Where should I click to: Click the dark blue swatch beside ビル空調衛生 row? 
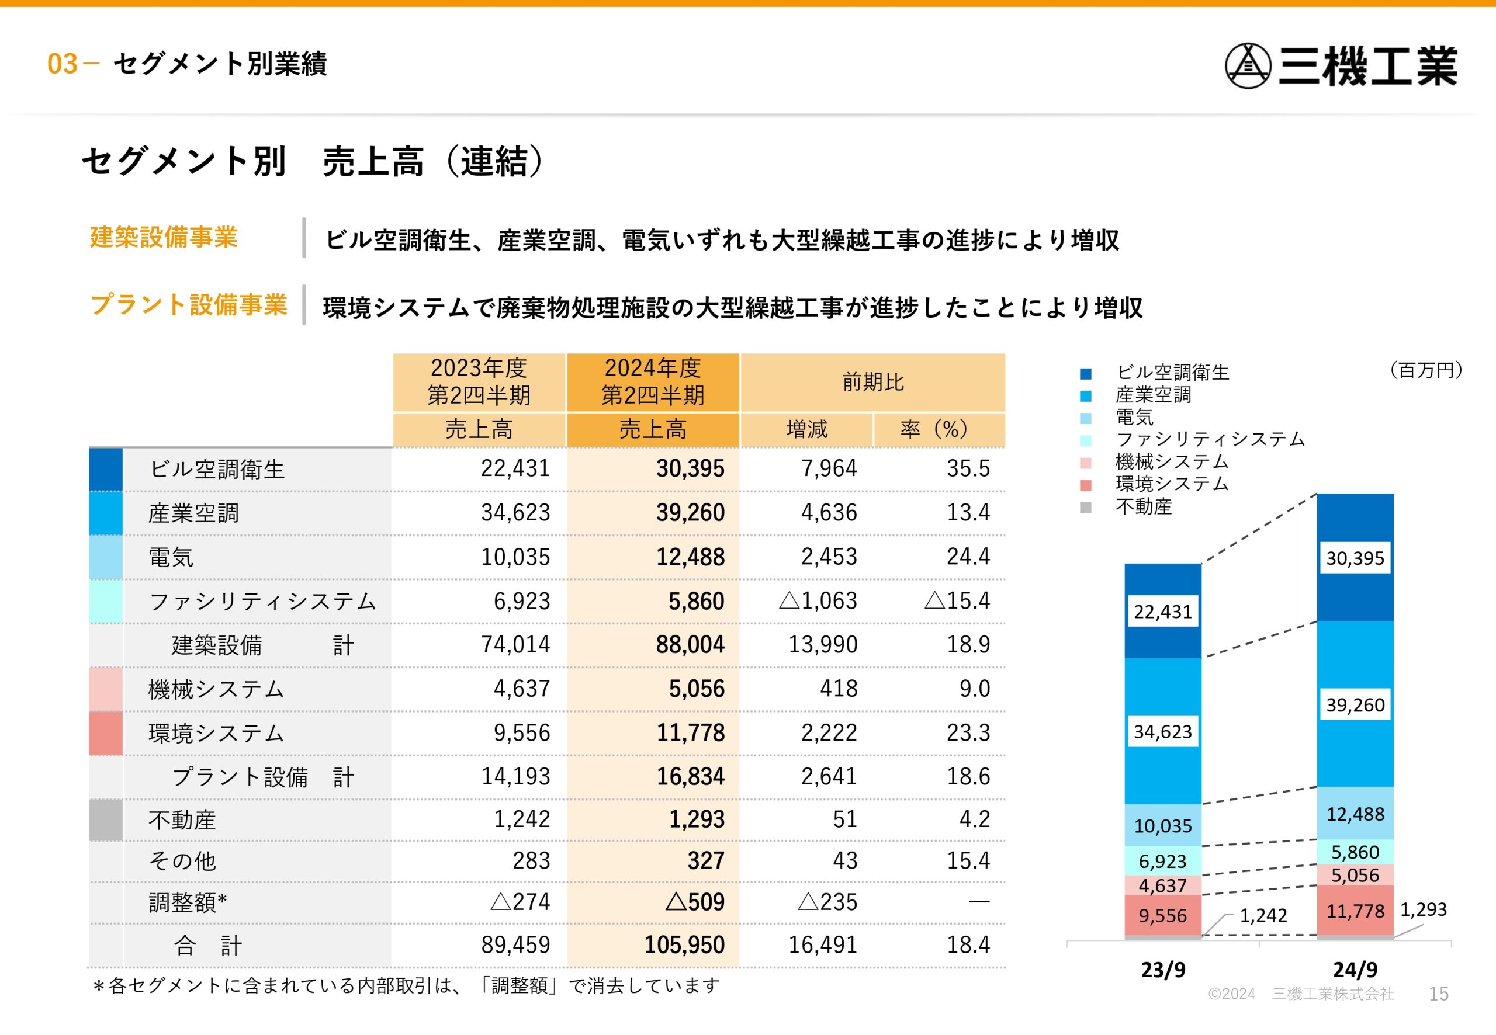[105, 469]
